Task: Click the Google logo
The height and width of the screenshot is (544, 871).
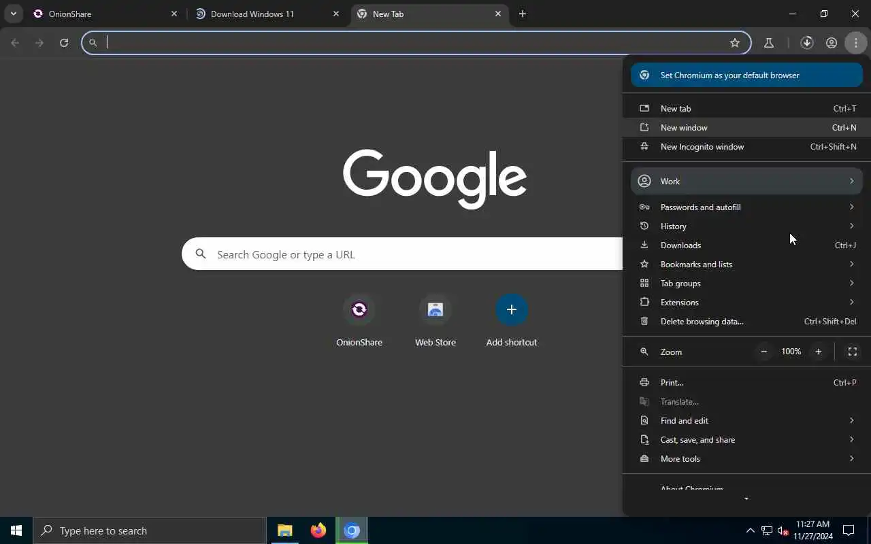Action: pos(435,179)
